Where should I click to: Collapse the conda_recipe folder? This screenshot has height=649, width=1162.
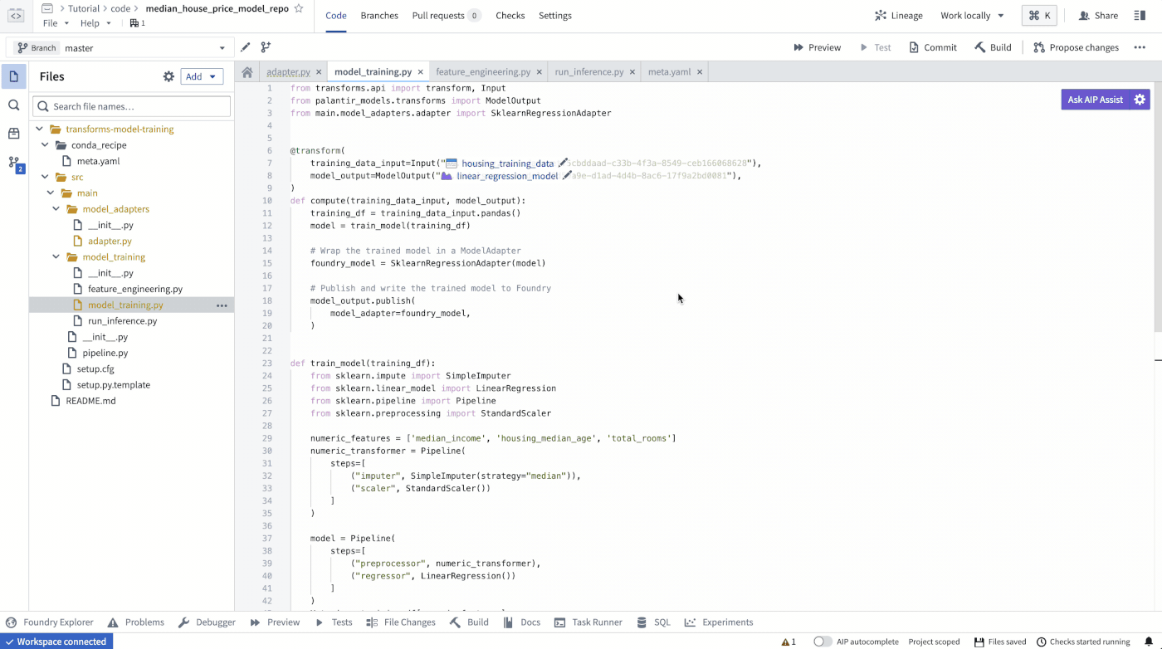tap(46, 145)
